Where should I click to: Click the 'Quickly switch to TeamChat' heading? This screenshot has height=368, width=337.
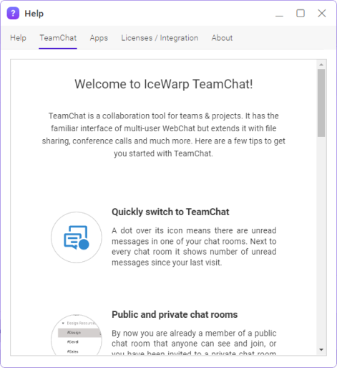point(170,212)
